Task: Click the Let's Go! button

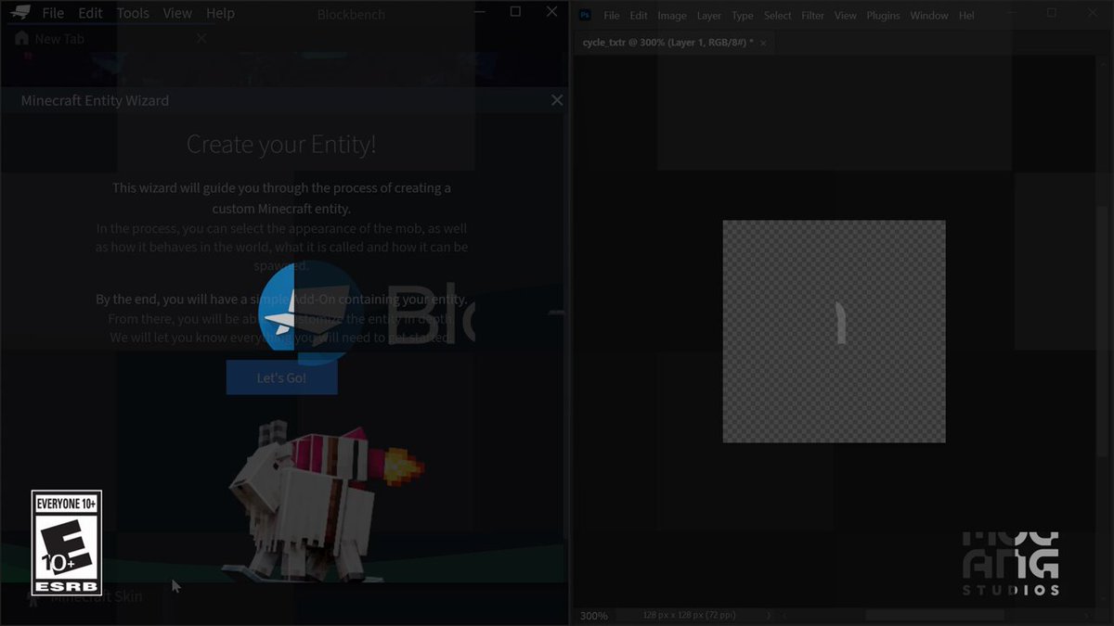Action: [281, 377]
